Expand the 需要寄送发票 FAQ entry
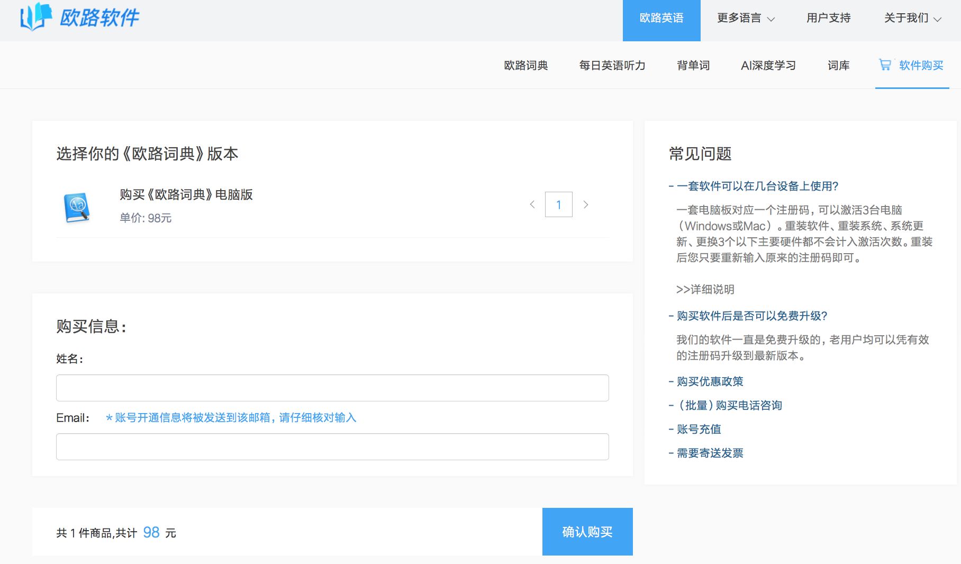 click(x=710, y=453)
